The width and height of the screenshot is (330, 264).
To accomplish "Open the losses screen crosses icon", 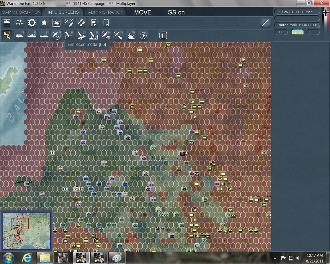I will (x=19, y=23).
